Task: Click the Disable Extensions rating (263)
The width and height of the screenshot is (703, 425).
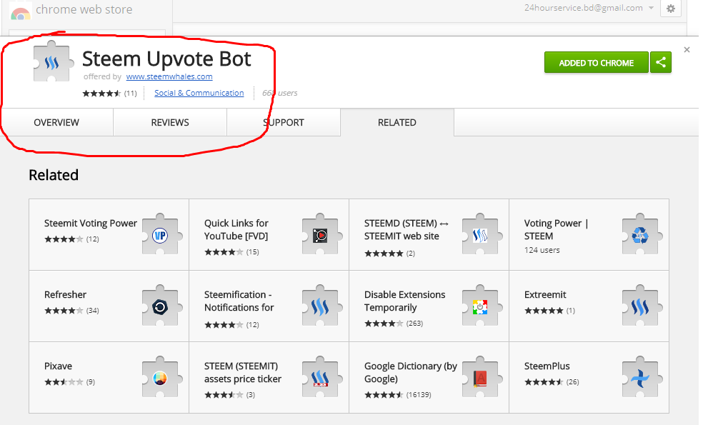Action: click(x=394, y=324)
